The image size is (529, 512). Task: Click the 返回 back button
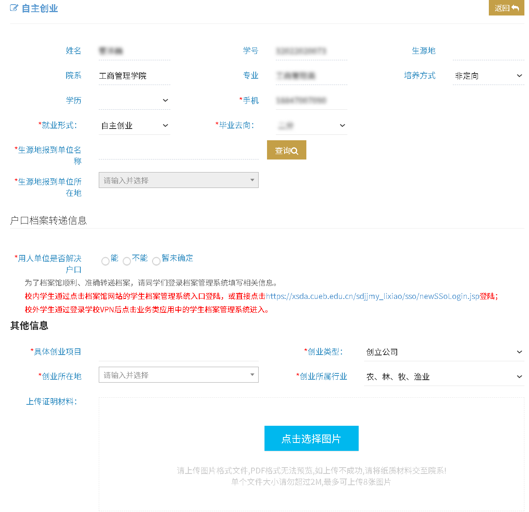pos(506,8)
